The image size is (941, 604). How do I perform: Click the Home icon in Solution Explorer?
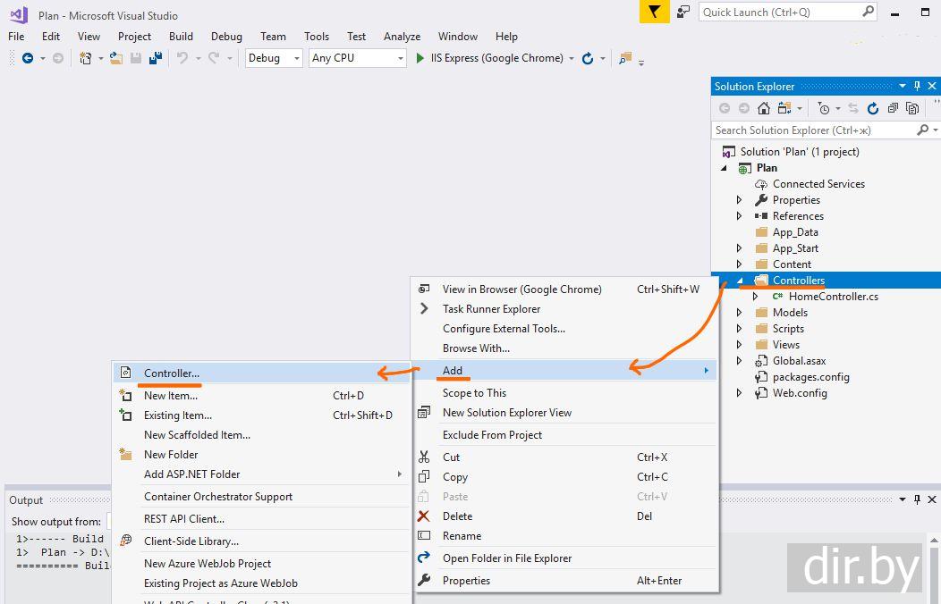tap(764, 108)
